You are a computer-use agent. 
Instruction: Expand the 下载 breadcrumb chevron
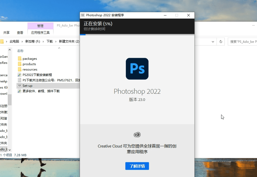pos(55,41)
